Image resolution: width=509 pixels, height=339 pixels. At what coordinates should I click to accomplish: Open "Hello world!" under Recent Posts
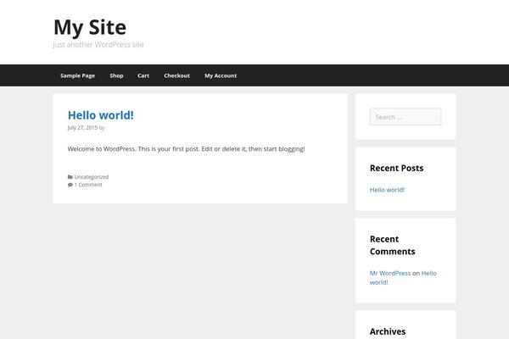pos(387,190)
